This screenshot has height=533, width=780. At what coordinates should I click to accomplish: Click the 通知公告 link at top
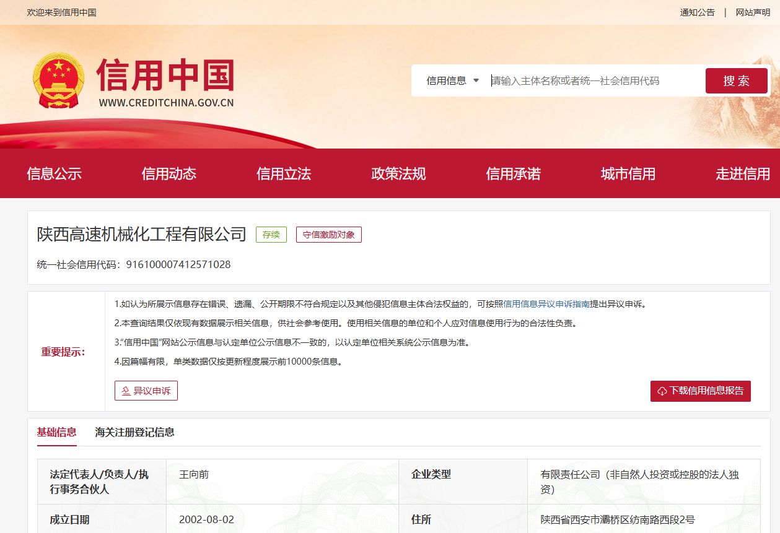697,12
